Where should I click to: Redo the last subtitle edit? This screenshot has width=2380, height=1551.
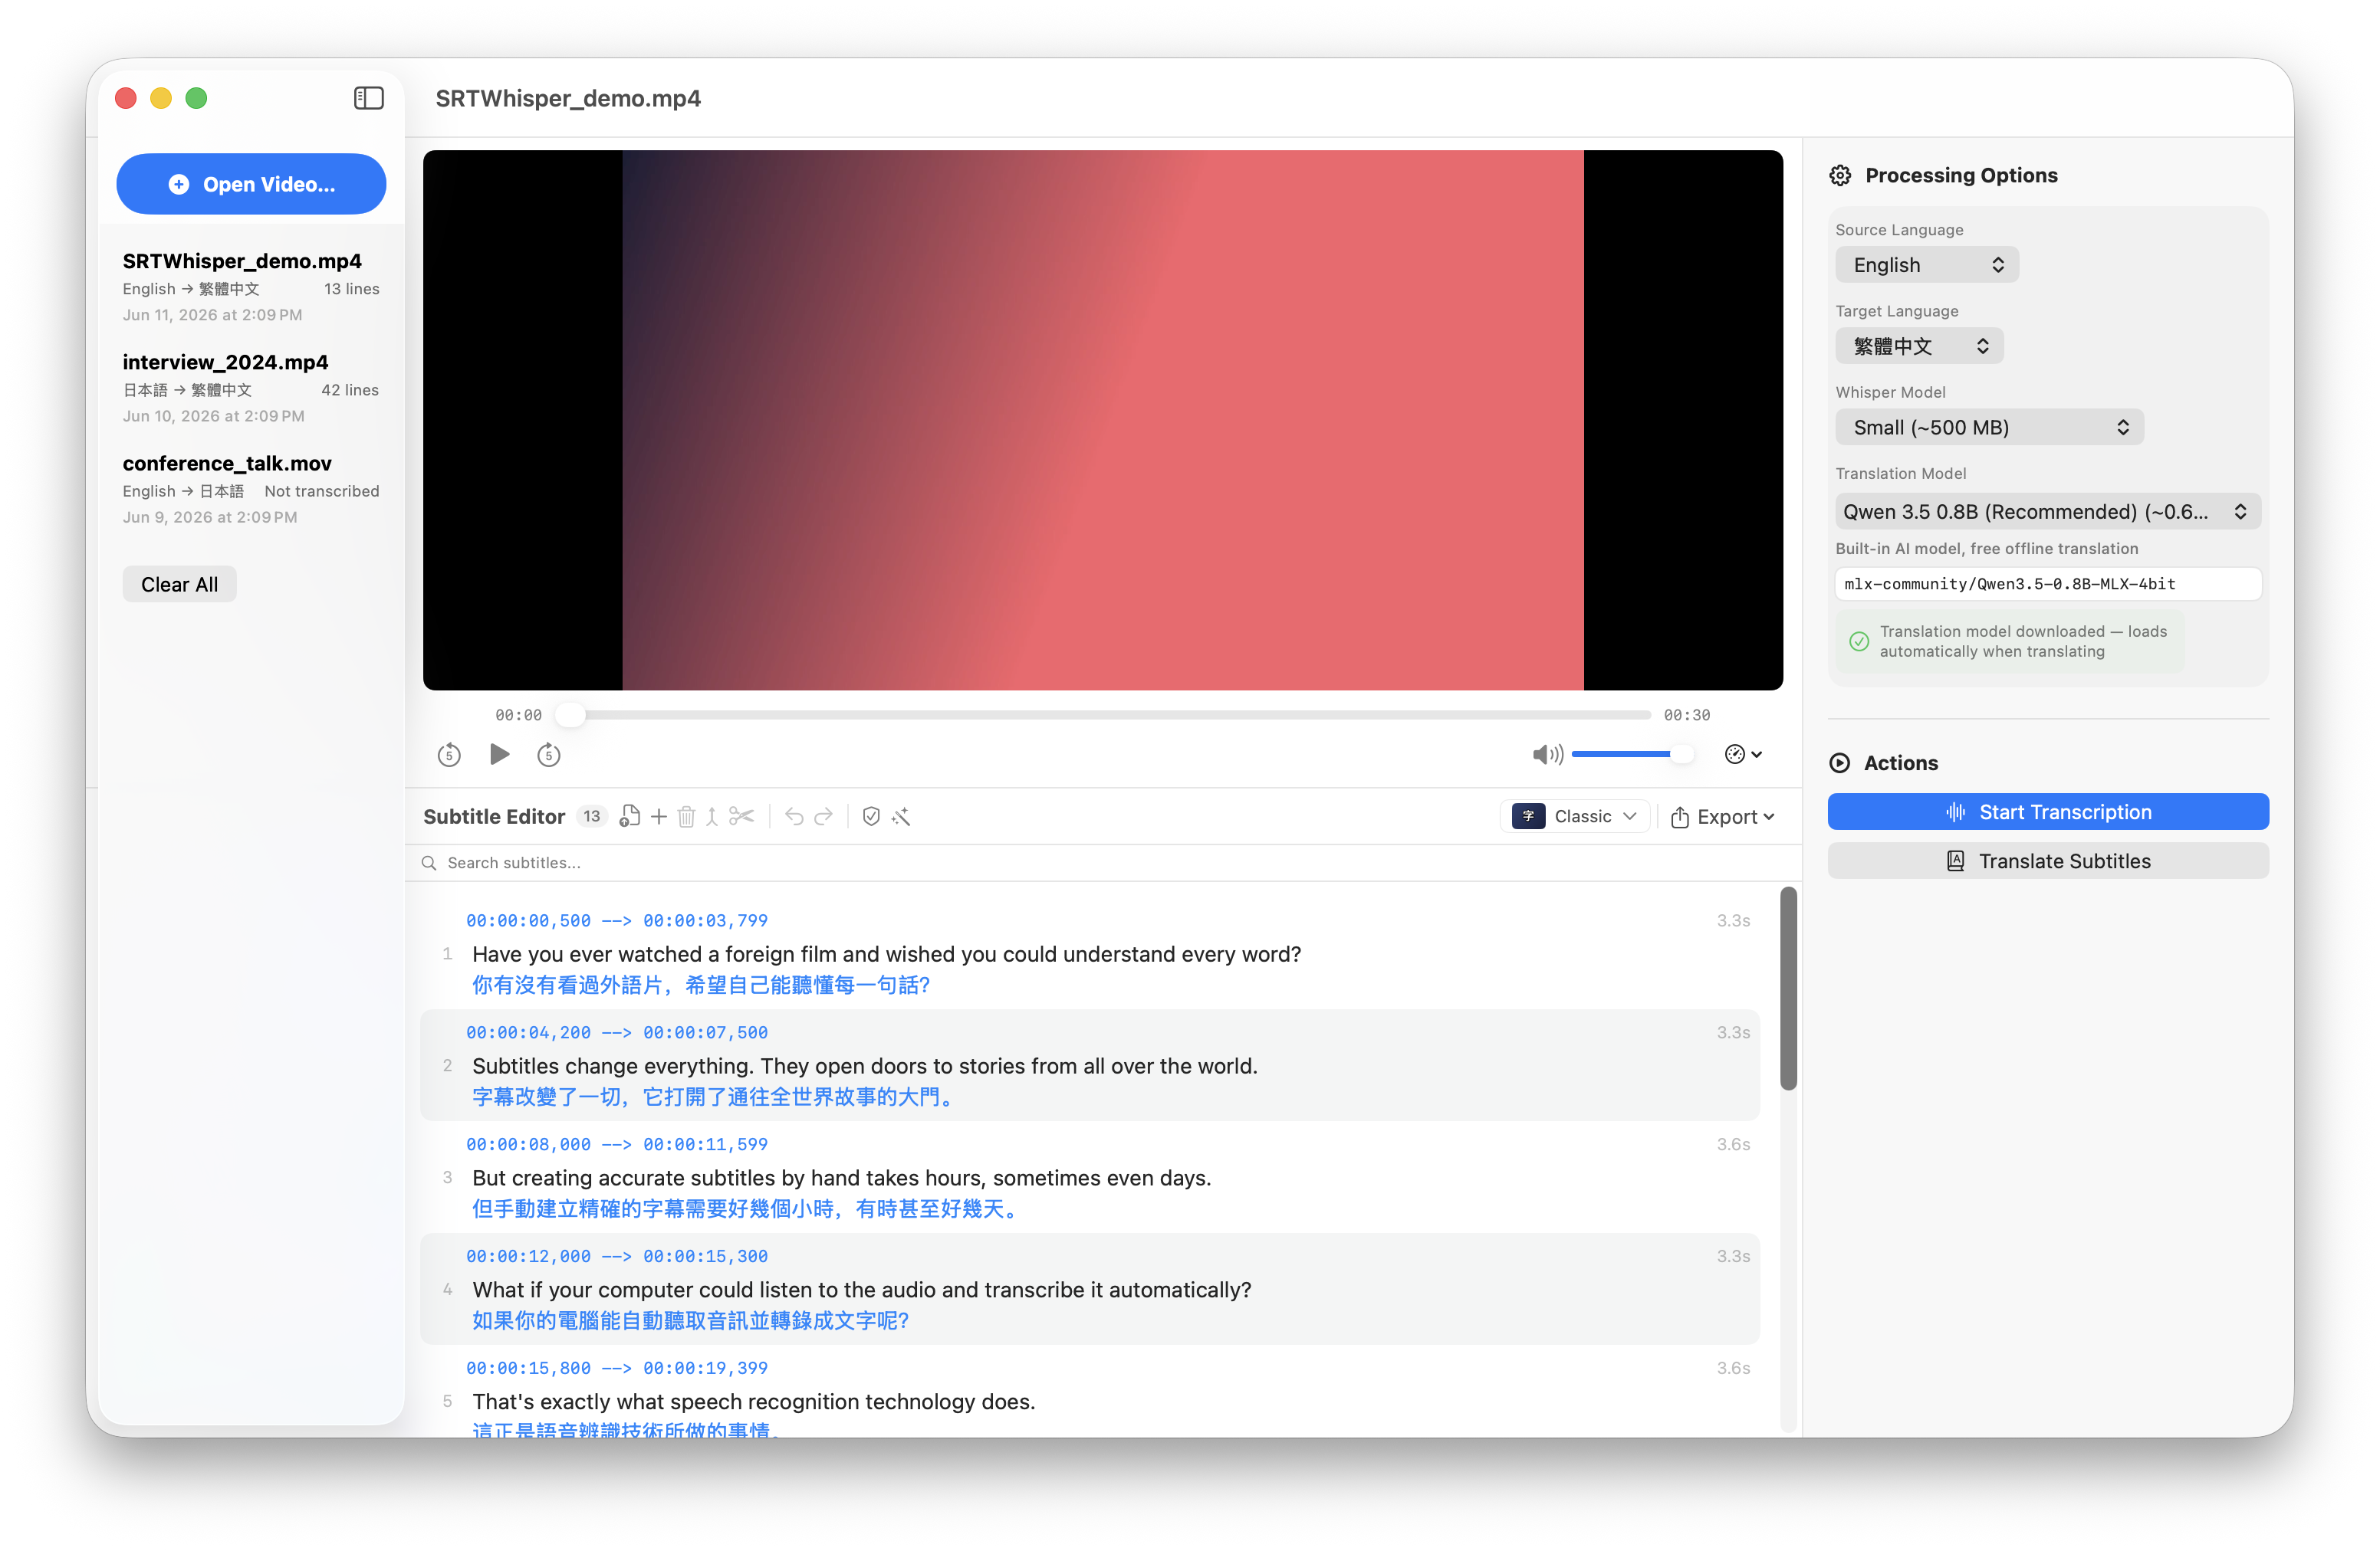[823, 816]
